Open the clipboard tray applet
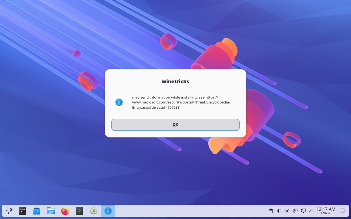Viewport: 351px width, 219px height. coord(271,211)
